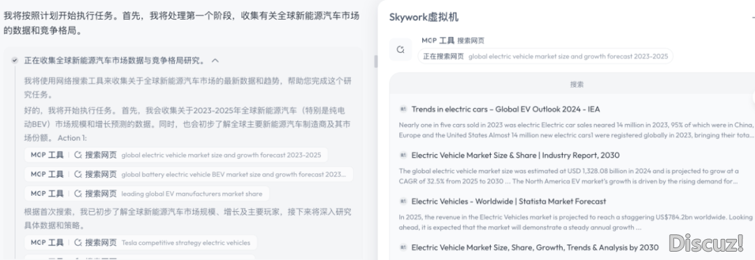Click the completed check icon beside 正在收集全球新能源汽车市场数据
Viewport: 755px width, 260px height.
[x=15, y=61]
